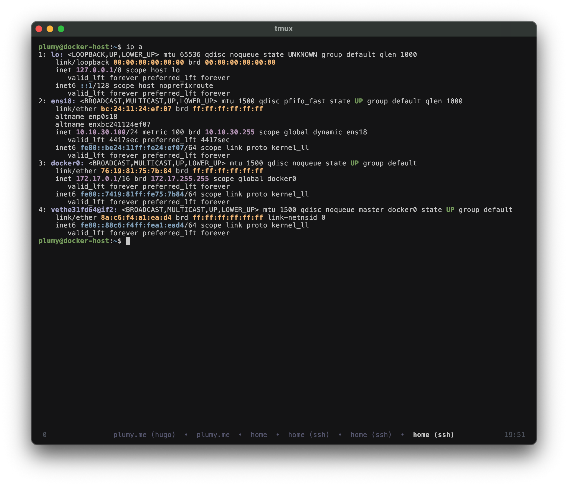Click the 172.17.0.1 docker address
Screen dimensions: 568x486
point(97,179)
